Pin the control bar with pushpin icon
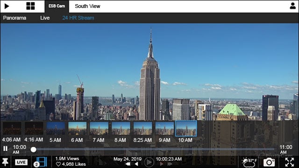 tap(5, 162)
